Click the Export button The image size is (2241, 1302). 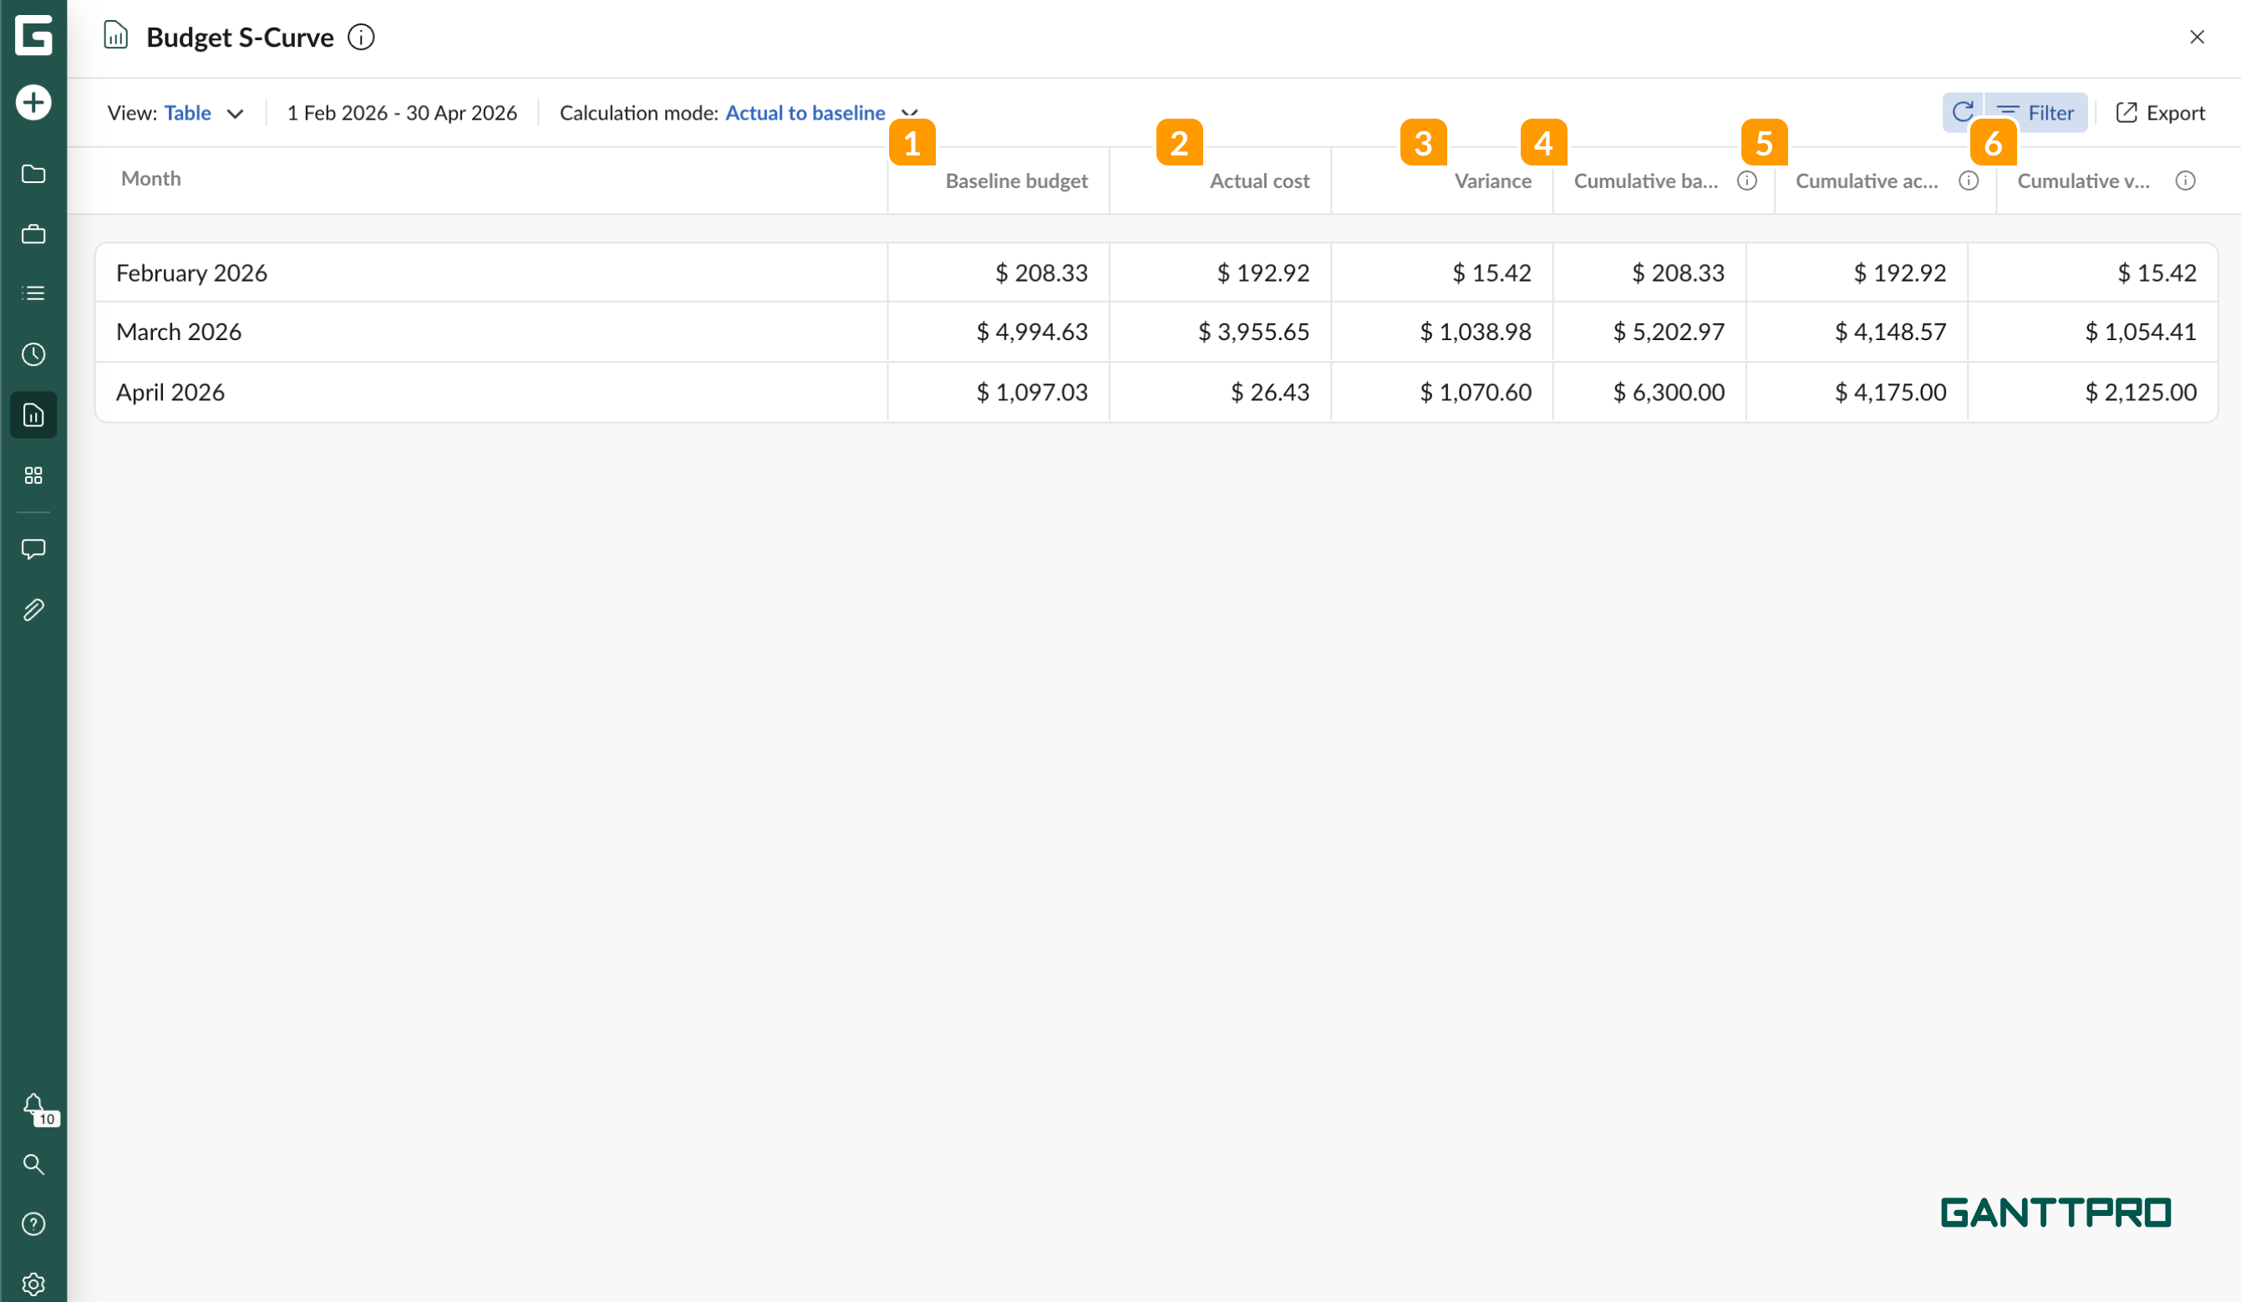[2161, 113]
